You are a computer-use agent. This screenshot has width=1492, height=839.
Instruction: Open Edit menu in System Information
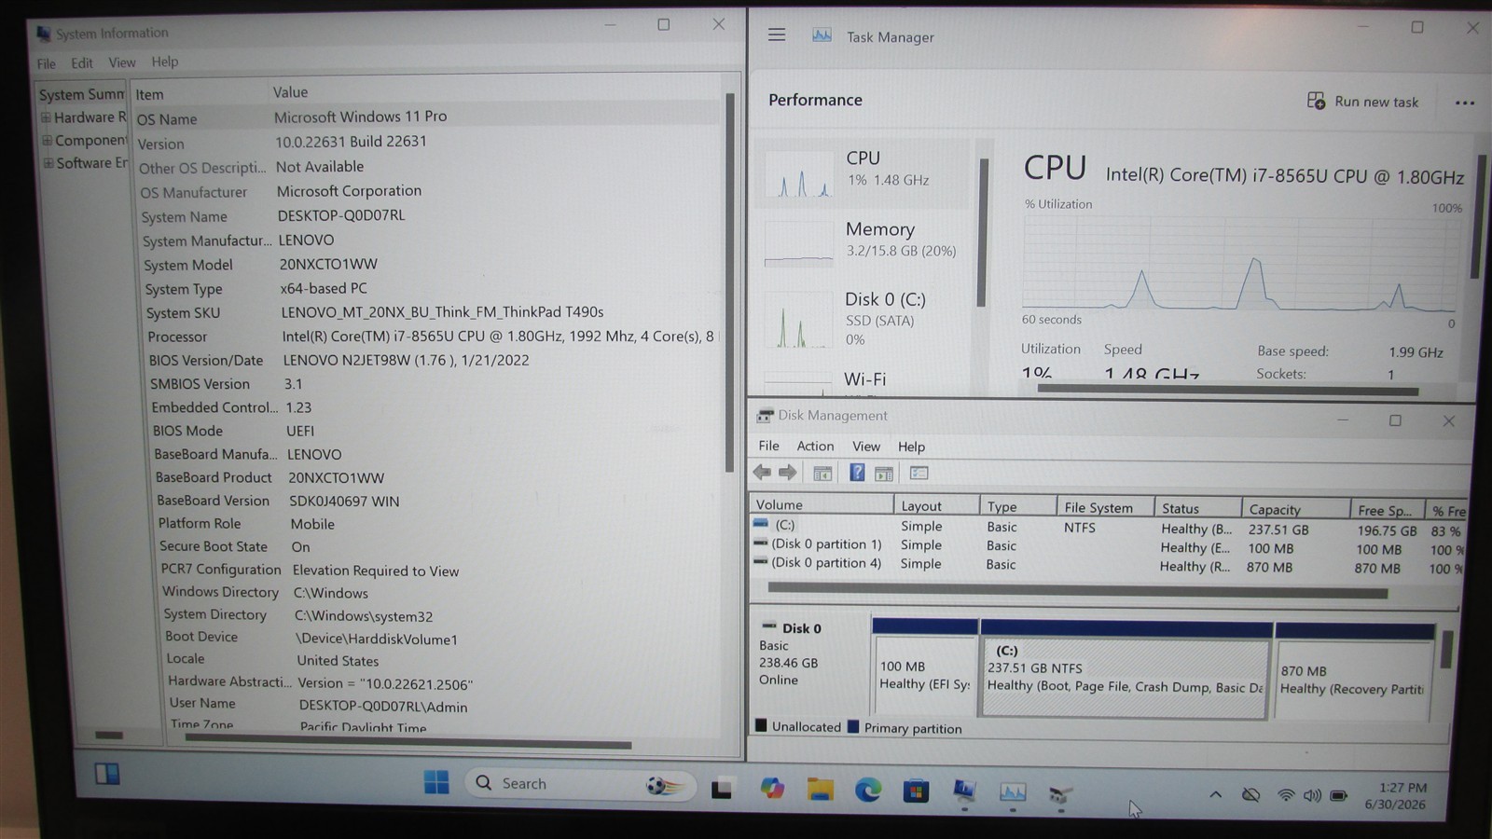(82, 62)
